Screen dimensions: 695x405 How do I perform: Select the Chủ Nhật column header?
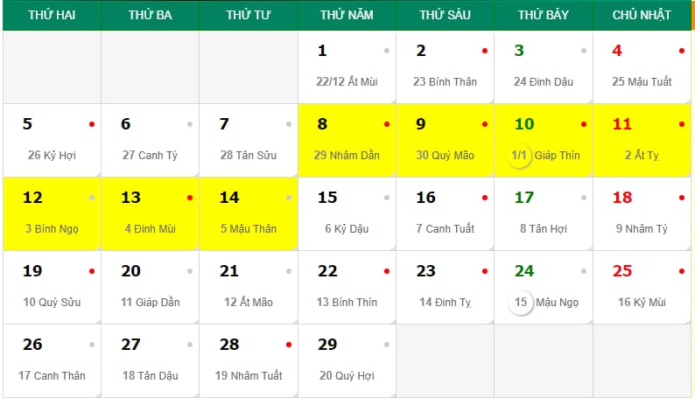pos(642,15)
